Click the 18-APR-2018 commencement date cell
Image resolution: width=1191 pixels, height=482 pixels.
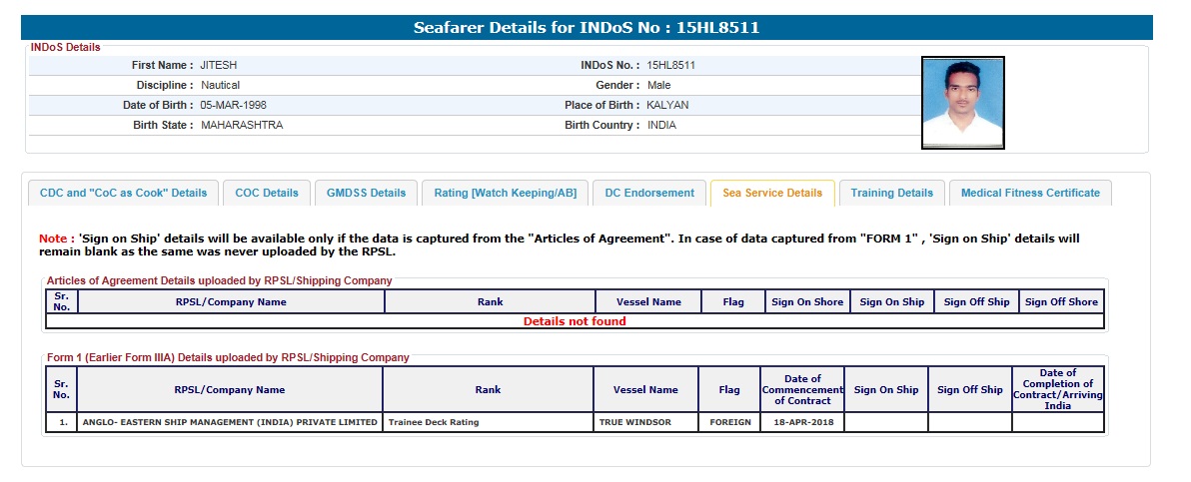tap(801, 422)
